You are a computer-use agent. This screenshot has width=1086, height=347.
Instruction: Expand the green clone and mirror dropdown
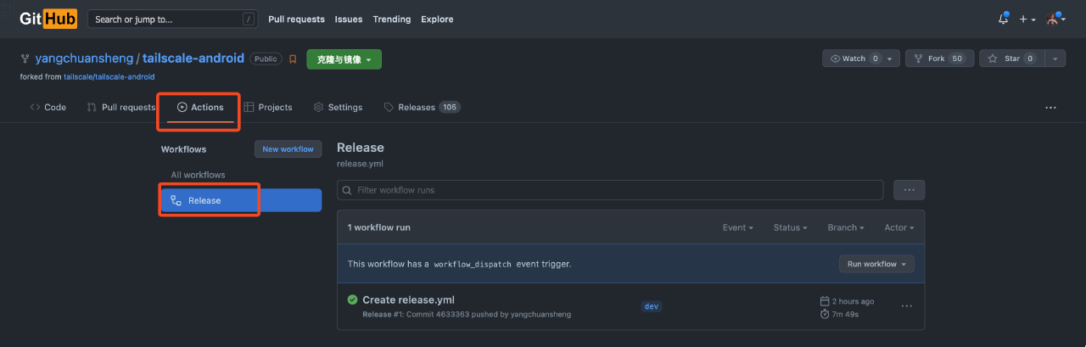click(x=344, y=59)
